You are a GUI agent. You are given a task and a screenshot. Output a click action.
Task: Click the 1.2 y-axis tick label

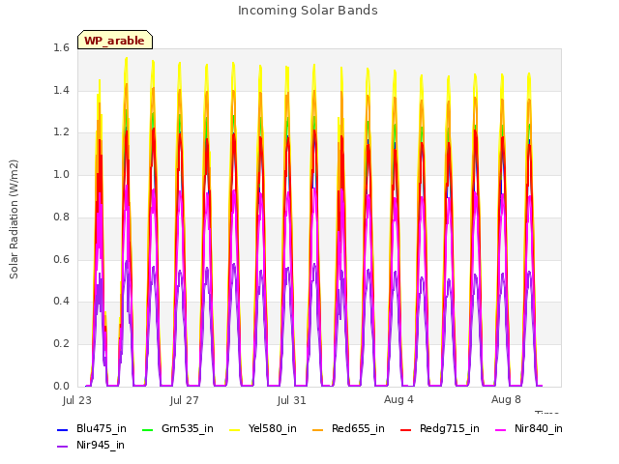(x=61, y=132)
